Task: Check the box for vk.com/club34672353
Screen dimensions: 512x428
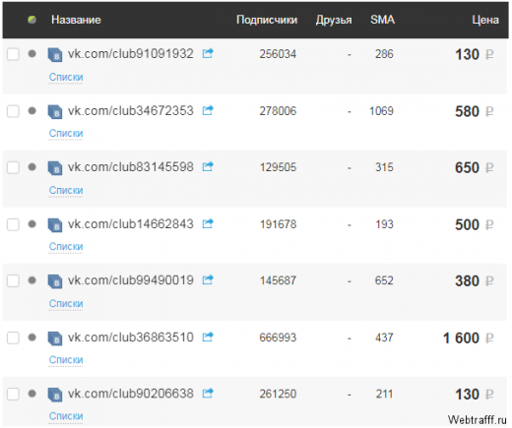Action: (x=13, y=111)
